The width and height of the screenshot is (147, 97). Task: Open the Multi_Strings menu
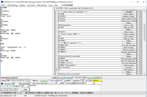point(42,5)
